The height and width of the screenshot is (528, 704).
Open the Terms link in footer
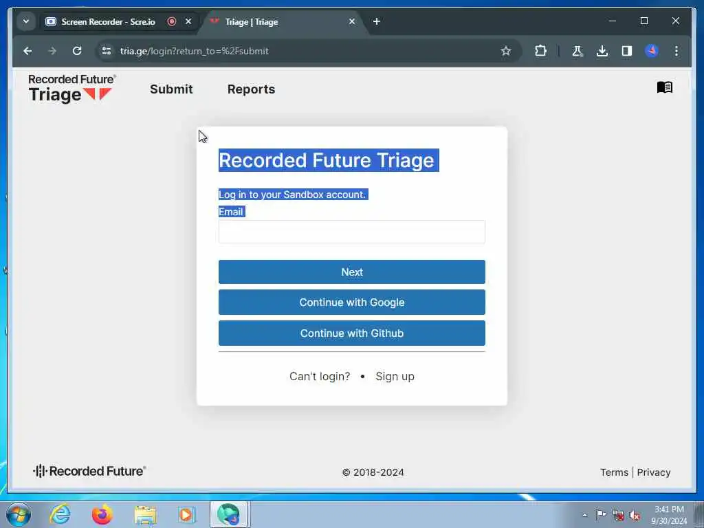point(614,472)
